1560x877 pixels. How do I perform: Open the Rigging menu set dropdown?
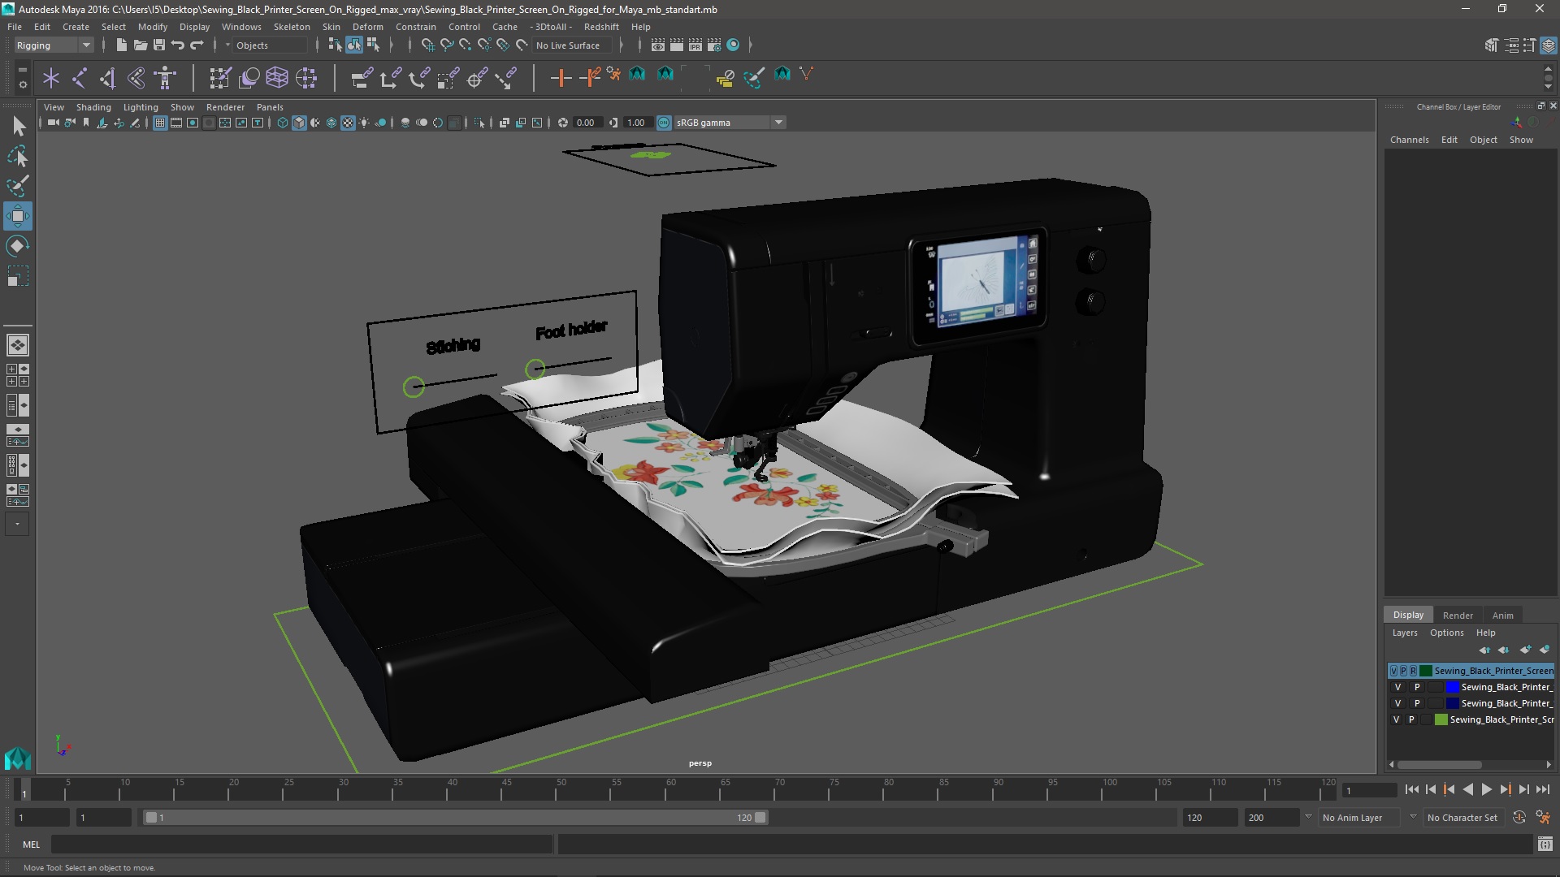point(85,45)
